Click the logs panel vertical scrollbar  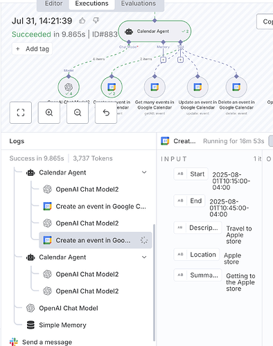pos(154,282)
